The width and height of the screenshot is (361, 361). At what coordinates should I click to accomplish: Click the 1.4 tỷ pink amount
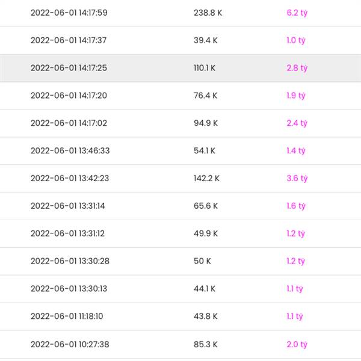click(296, 150)
